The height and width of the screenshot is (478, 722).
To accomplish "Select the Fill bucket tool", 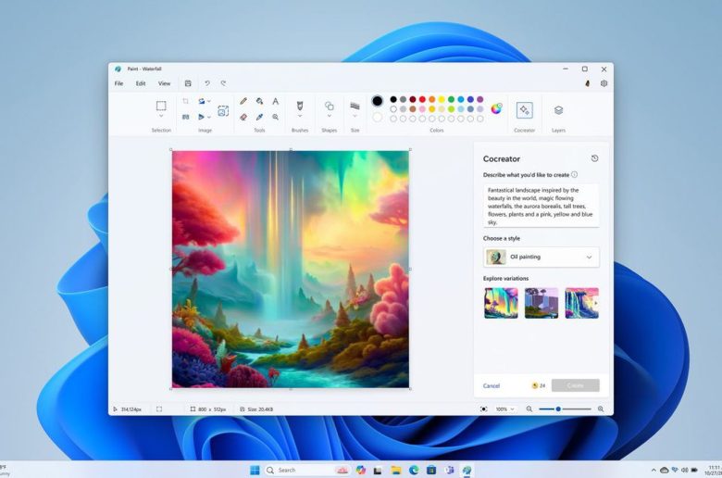I will pyautogui.click(x=260, y=101).
